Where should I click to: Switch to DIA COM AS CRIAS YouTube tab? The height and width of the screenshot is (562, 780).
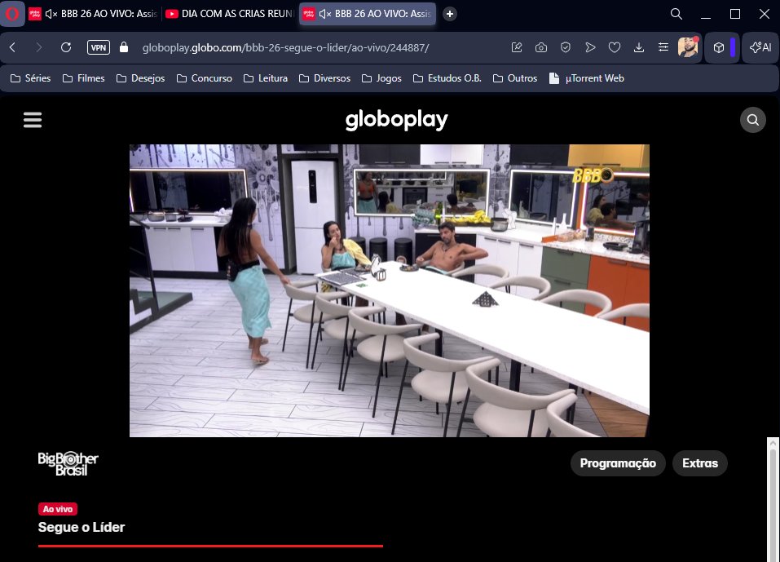(x=230, y=13)
